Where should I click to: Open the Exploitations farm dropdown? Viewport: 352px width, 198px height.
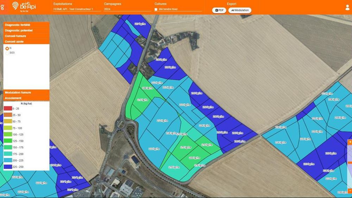[x=77, y=9]
